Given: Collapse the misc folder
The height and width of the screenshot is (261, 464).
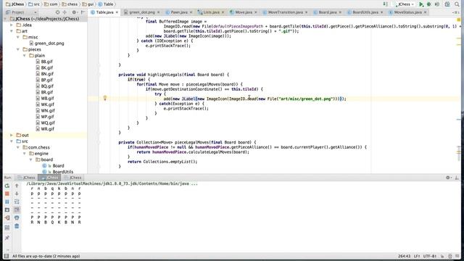Looking at the screenshot, I should [18, 37].
